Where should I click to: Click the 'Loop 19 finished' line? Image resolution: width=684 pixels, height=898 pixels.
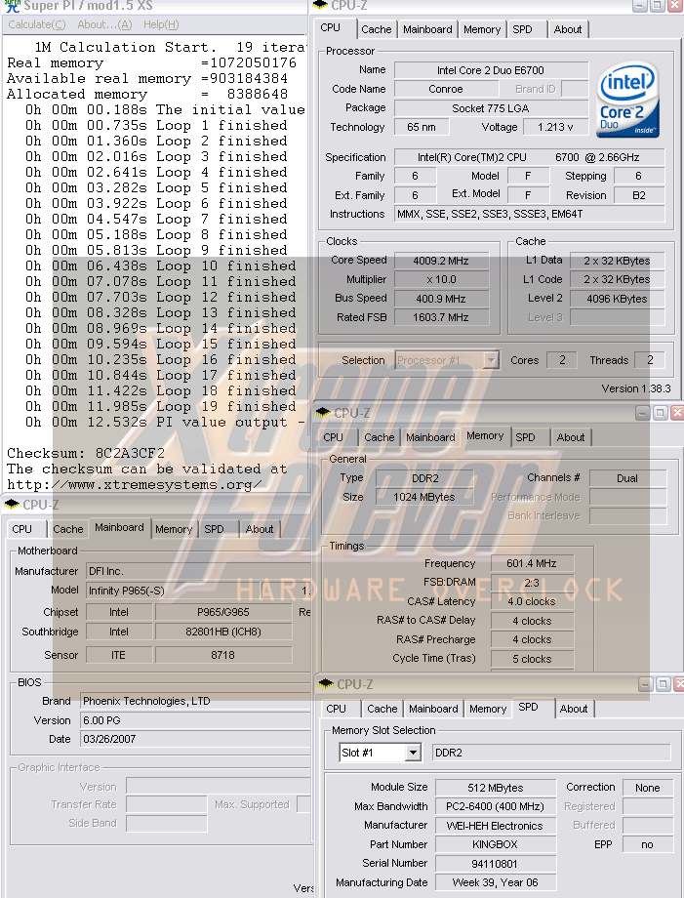click(x=160, y=407)
